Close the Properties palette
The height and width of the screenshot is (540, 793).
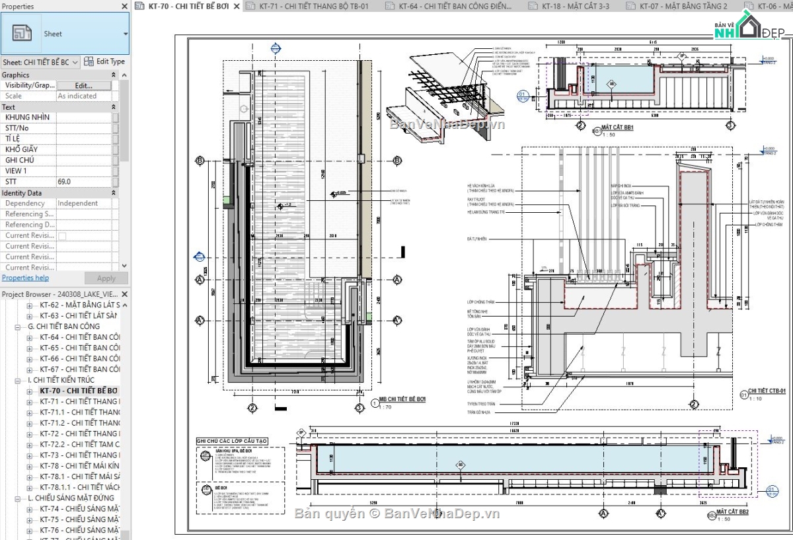(124, 6)
